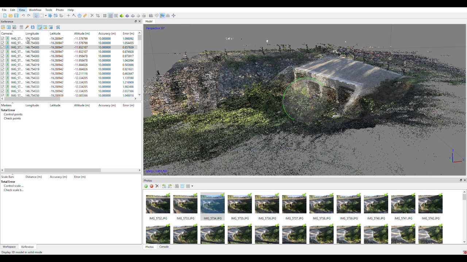Image resolution: width=467 pixels, height=262 pixels.
Task: Show sparse Point Cloud view
Action: click(x=105, y=16)
